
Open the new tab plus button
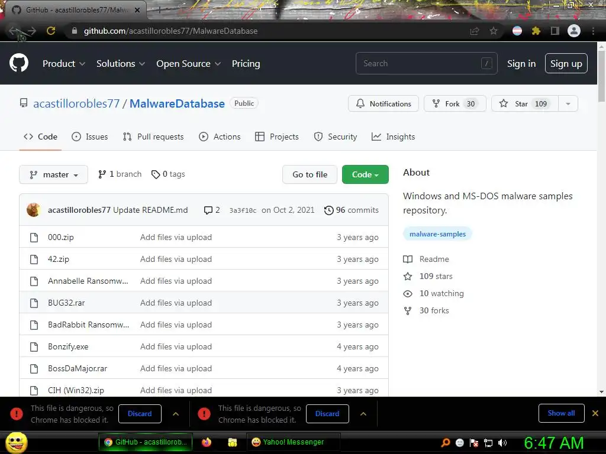click(159, 10)
